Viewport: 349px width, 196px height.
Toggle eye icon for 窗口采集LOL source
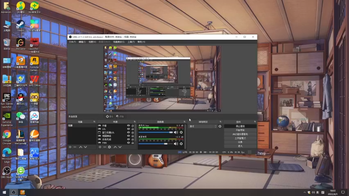click(x=128, y=132)
